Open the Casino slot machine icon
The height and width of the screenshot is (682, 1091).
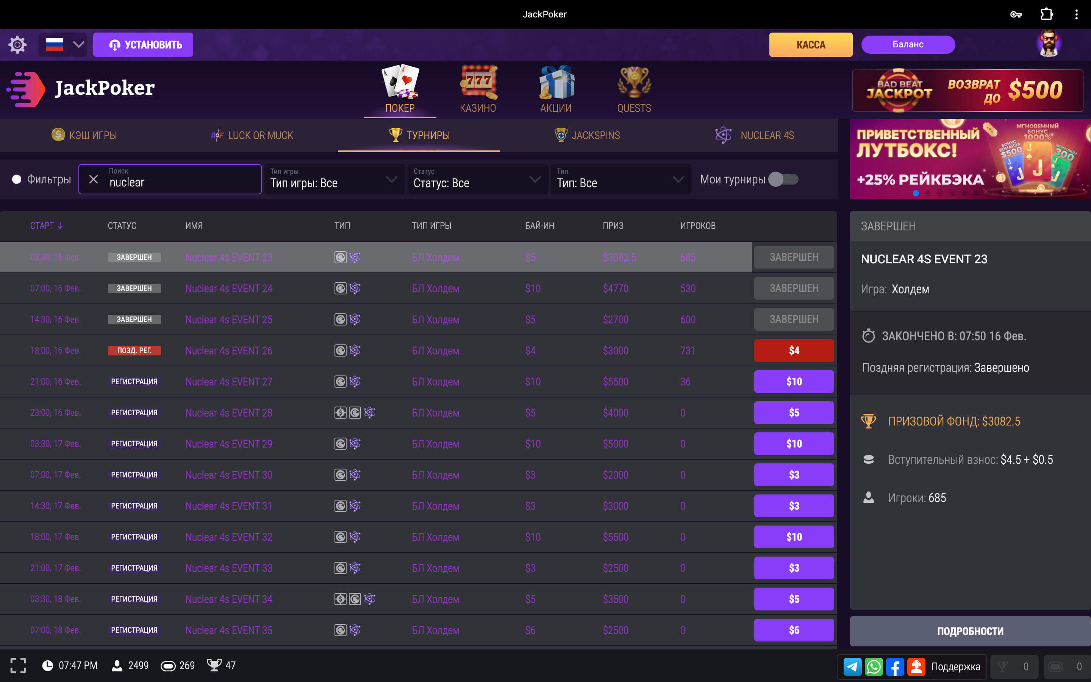[478, 82]
